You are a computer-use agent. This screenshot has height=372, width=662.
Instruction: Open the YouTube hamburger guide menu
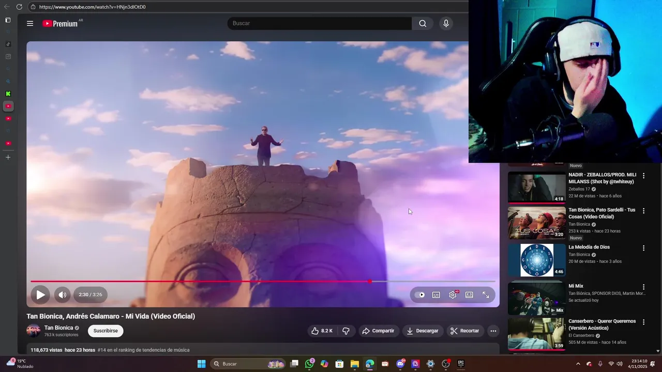[x=30, y=23]
